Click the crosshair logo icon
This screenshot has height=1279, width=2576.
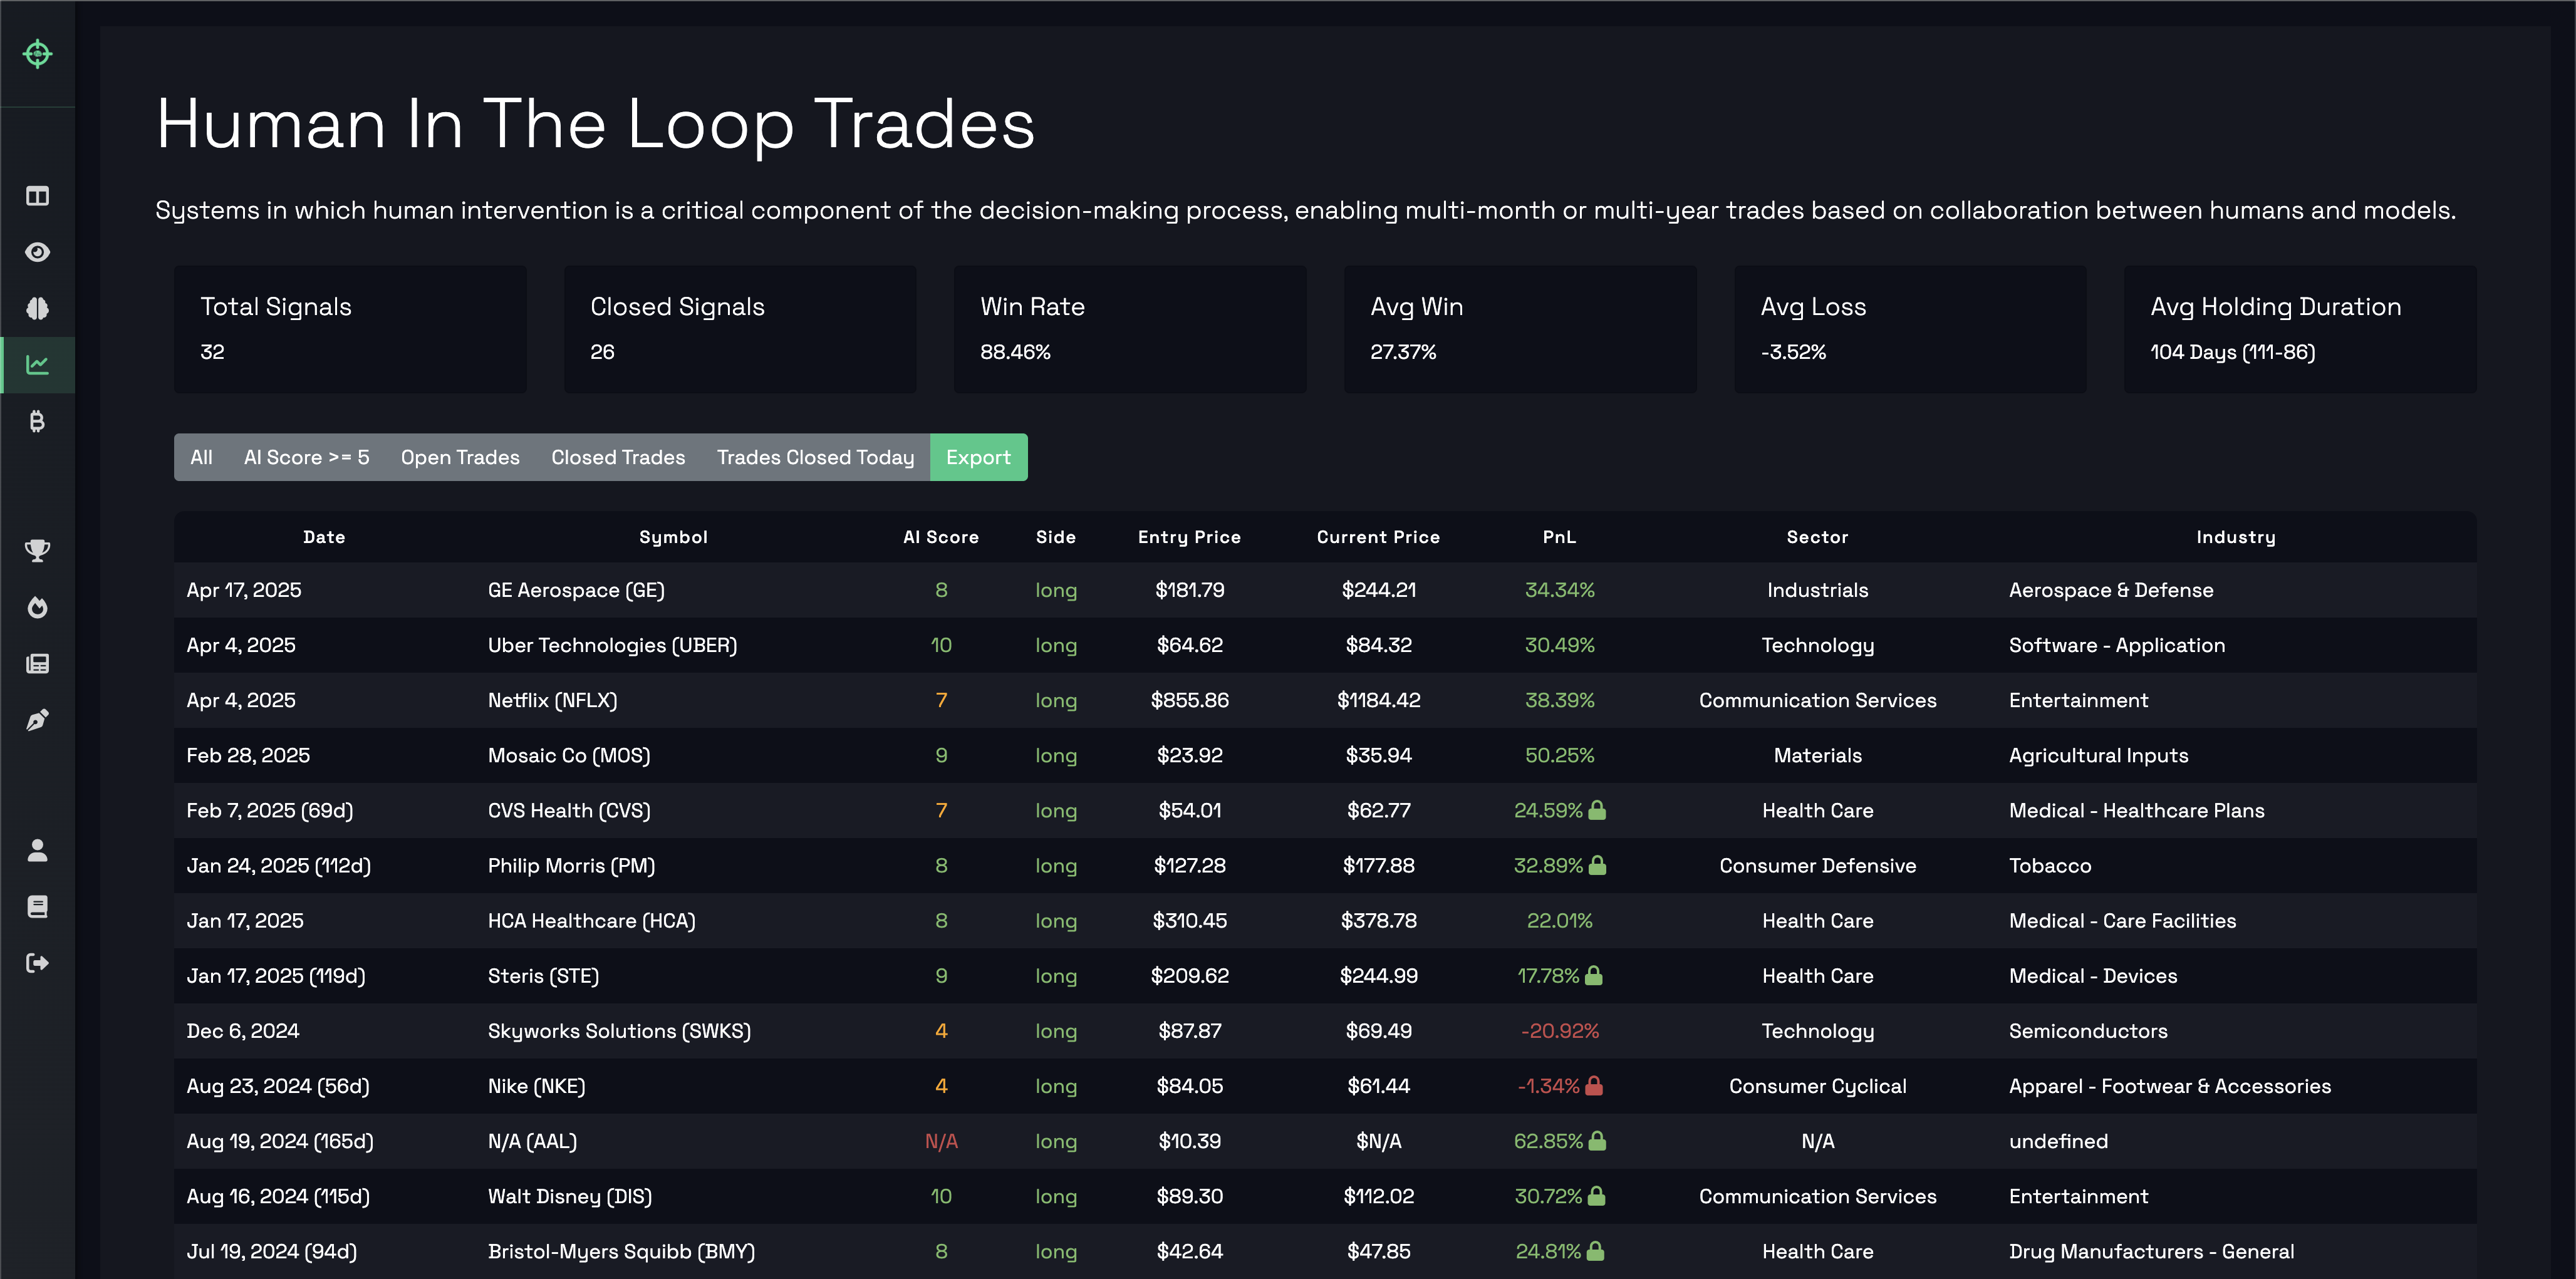(37, 53)
